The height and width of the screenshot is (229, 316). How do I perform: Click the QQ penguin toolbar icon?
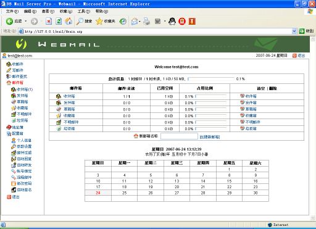pos(172,21)
